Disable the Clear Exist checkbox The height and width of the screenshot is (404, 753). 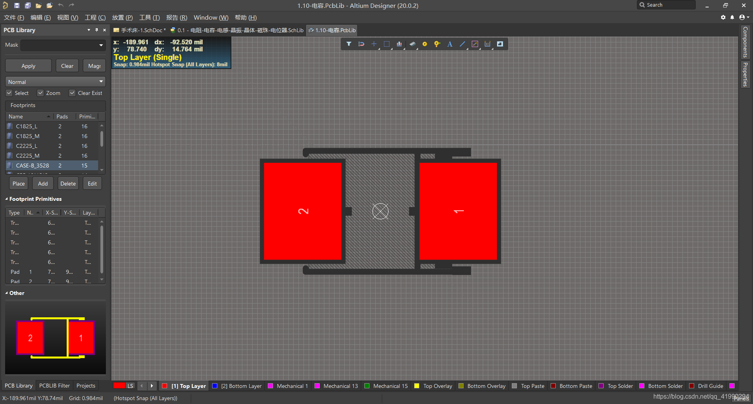[72, 93]
